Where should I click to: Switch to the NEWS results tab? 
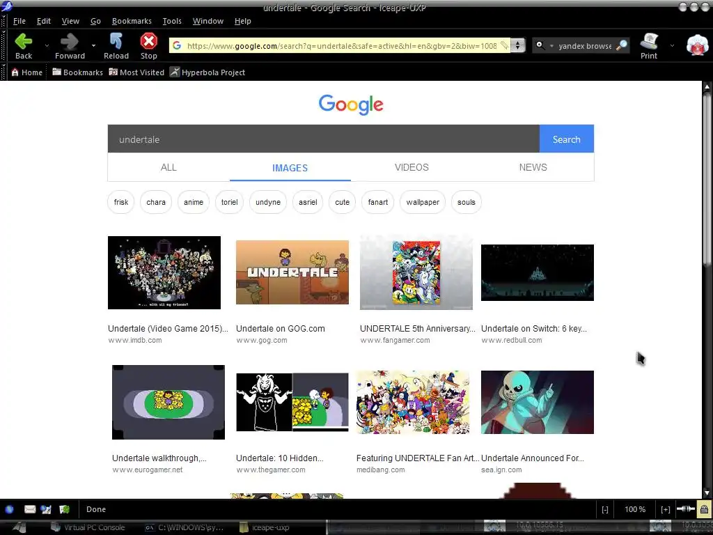click(x=533, y=167)
